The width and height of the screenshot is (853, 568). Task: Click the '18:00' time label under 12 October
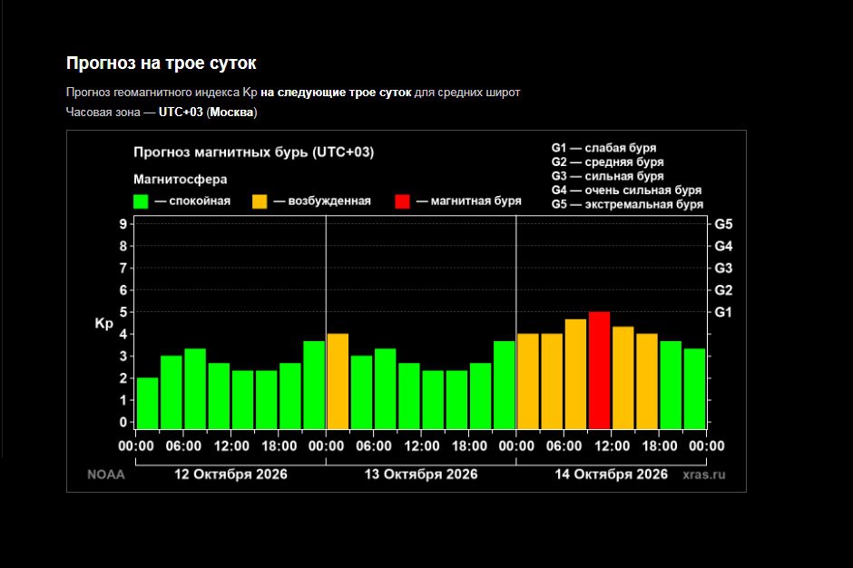(x=279, y=446)
